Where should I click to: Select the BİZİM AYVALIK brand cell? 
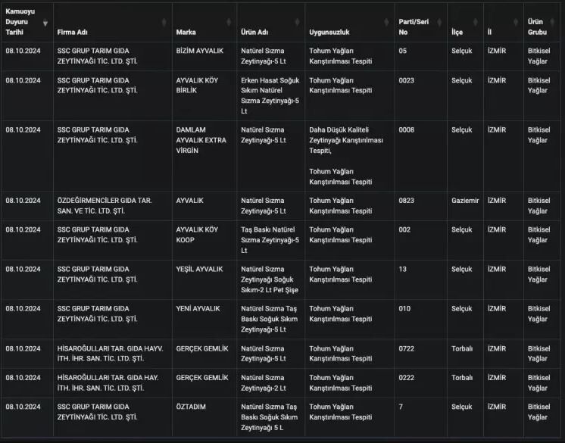click(x=199, y=50)
